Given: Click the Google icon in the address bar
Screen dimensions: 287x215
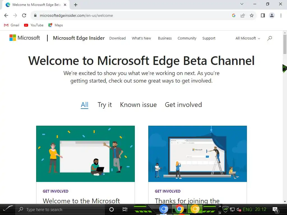Looking at the screenshot, I should point(233,16).
